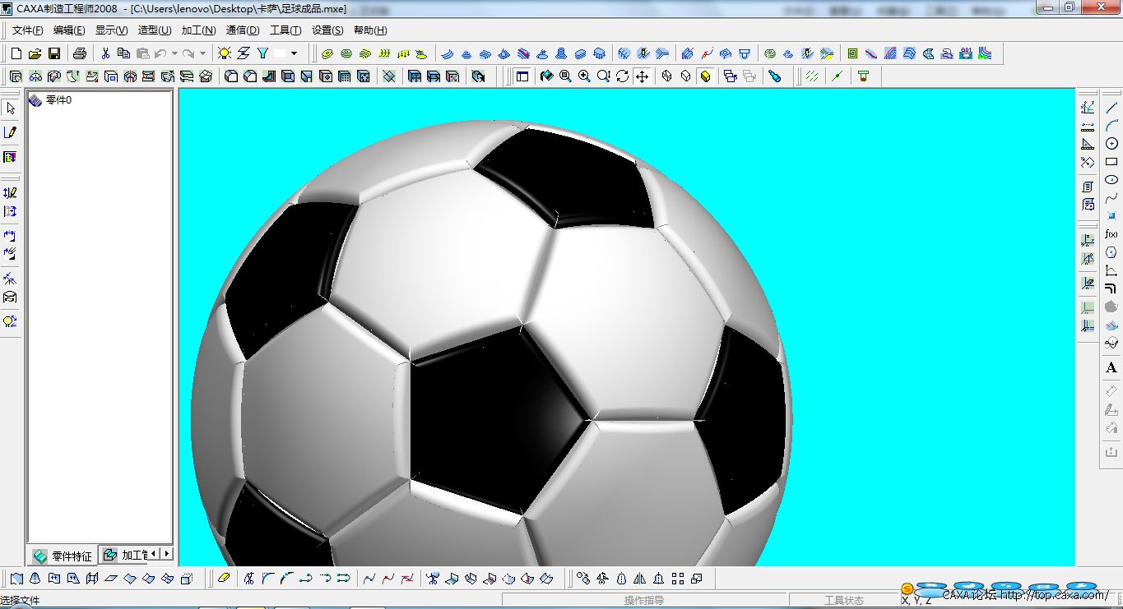Open the 编辑(E) menu
Screen dimensions: 1123x609
[69, 30]
